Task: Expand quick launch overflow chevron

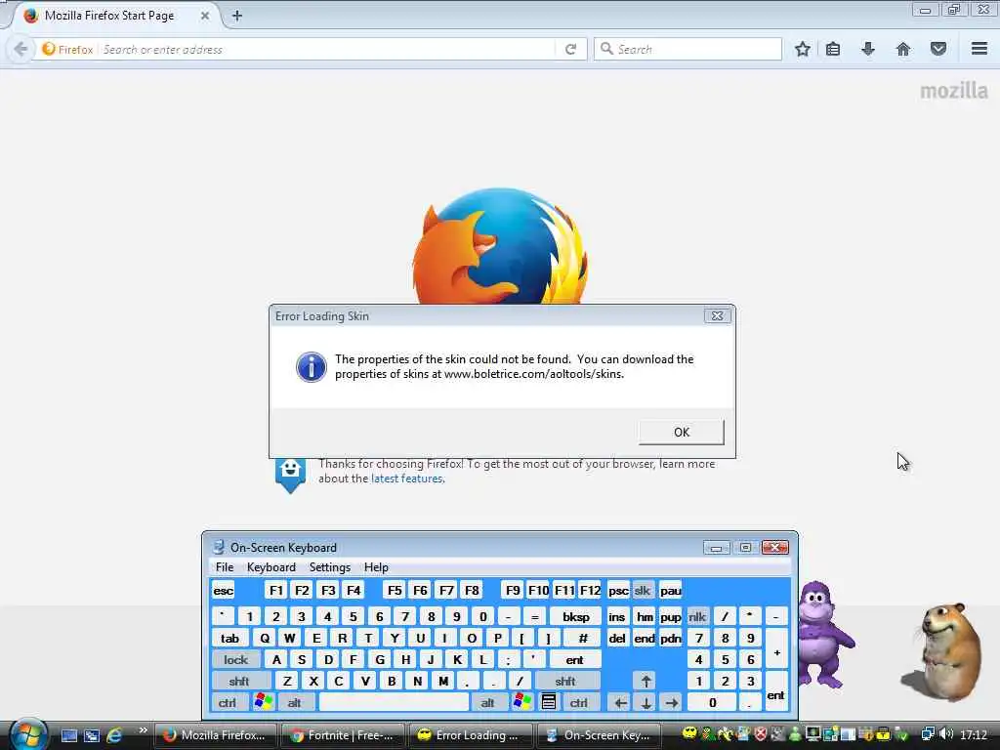Action: point(143,730)
